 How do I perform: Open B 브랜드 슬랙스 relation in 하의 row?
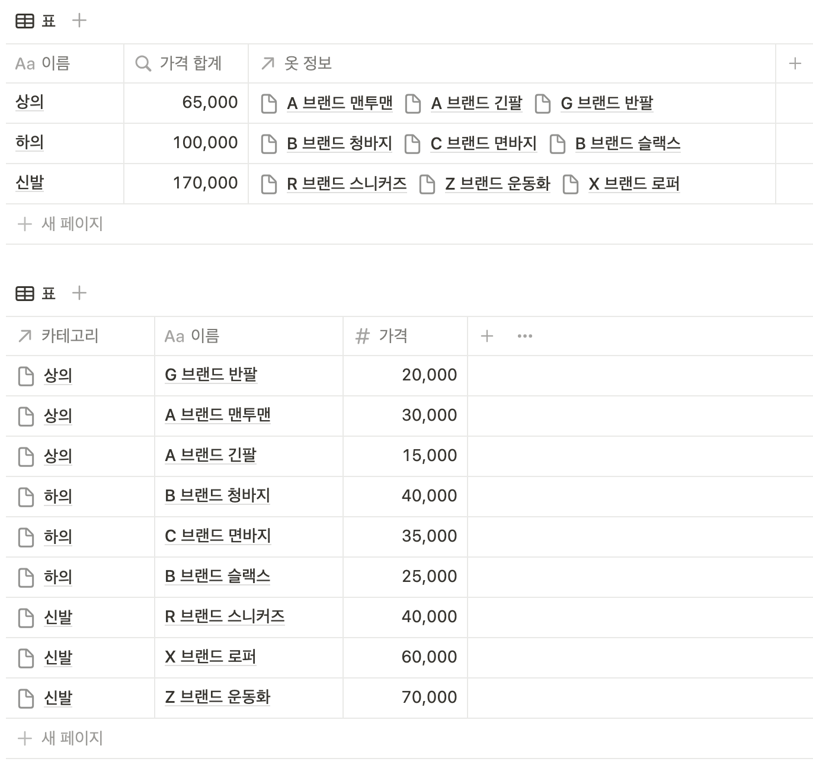(628, 143)
